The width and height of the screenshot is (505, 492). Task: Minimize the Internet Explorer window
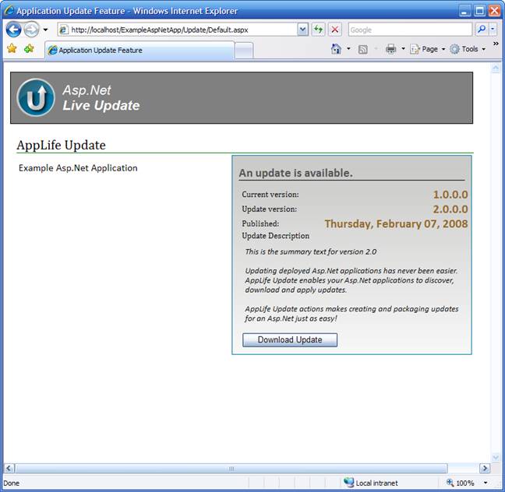point(464,11)
